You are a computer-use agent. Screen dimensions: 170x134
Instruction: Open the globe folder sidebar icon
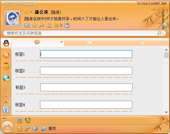click(6, 78)
